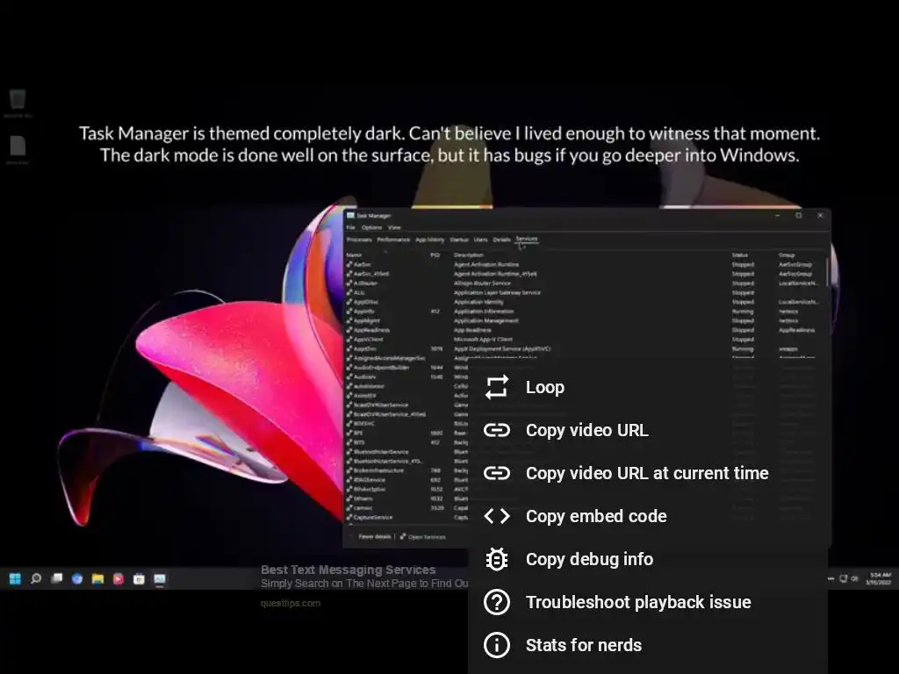Switch to the App history tab
Screen dimensions: 899x674
click(x=430, y=240)
